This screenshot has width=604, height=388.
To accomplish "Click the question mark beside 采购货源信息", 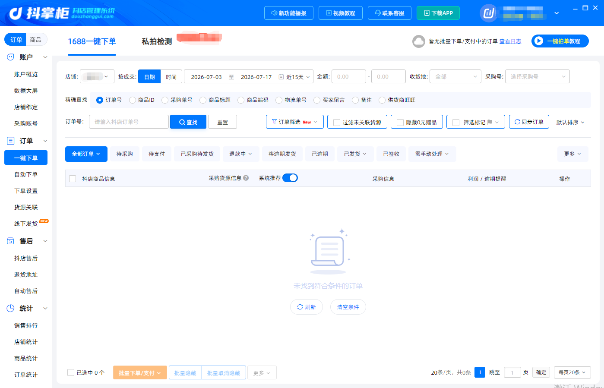I will [246, 178].
